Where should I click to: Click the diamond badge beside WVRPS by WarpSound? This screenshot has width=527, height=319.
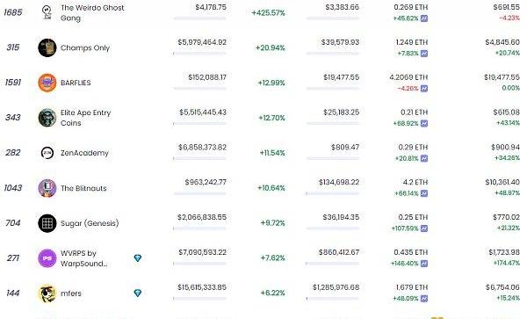pyautogui.click(x=138, y=258)
